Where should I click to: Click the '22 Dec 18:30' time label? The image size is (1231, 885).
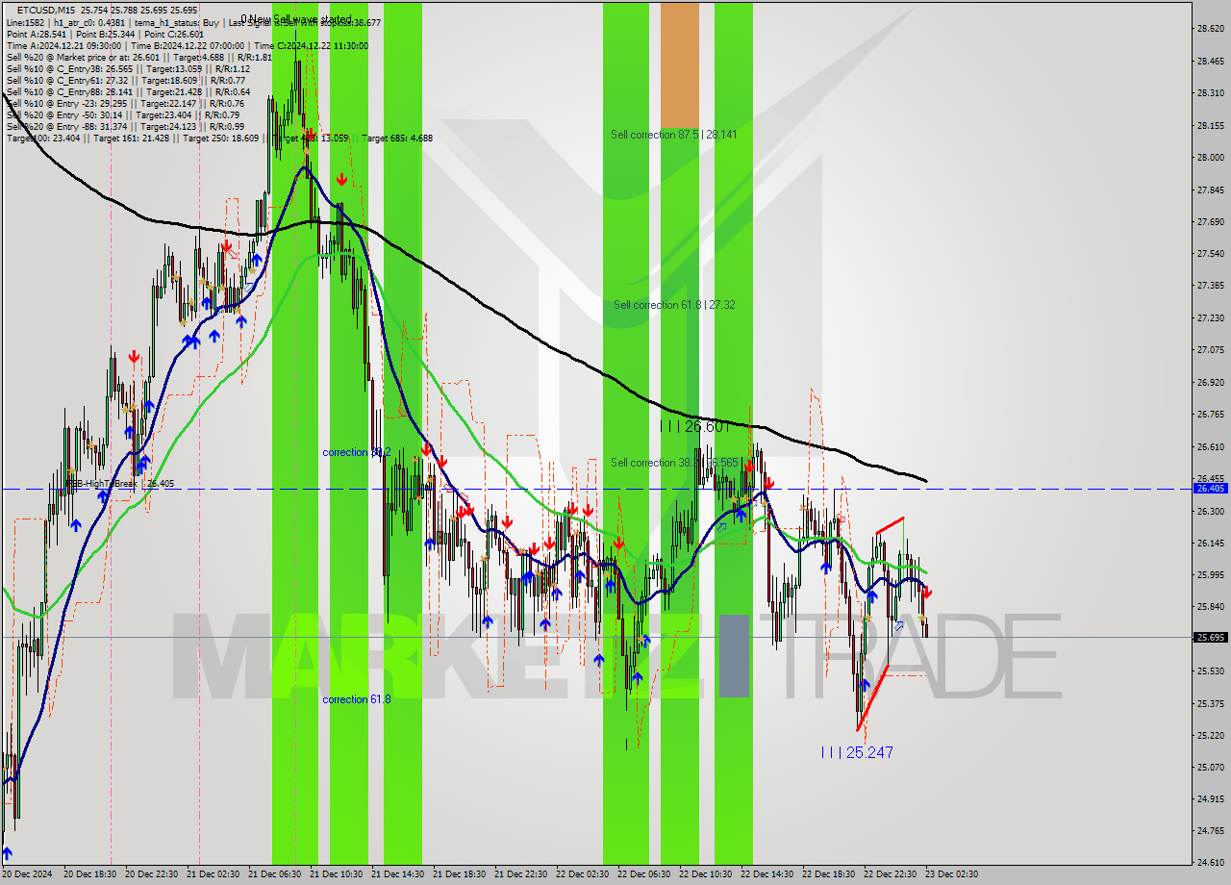828,874
